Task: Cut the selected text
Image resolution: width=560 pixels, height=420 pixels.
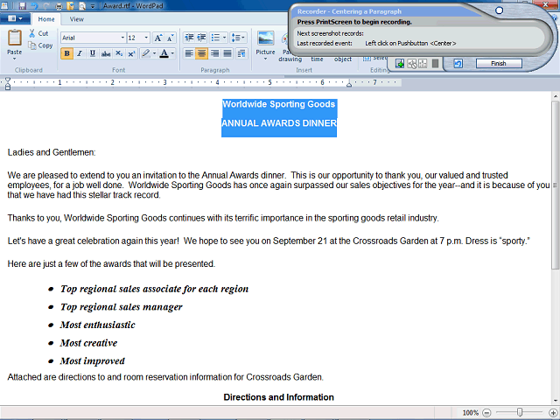Action: (38, 33)
